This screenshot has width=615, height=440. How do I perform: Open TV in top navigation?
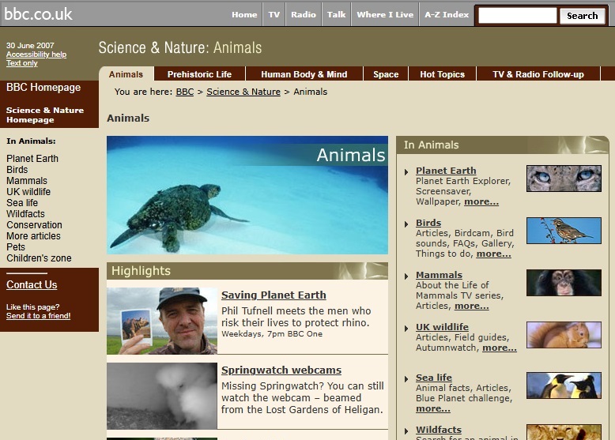(274, 14)
